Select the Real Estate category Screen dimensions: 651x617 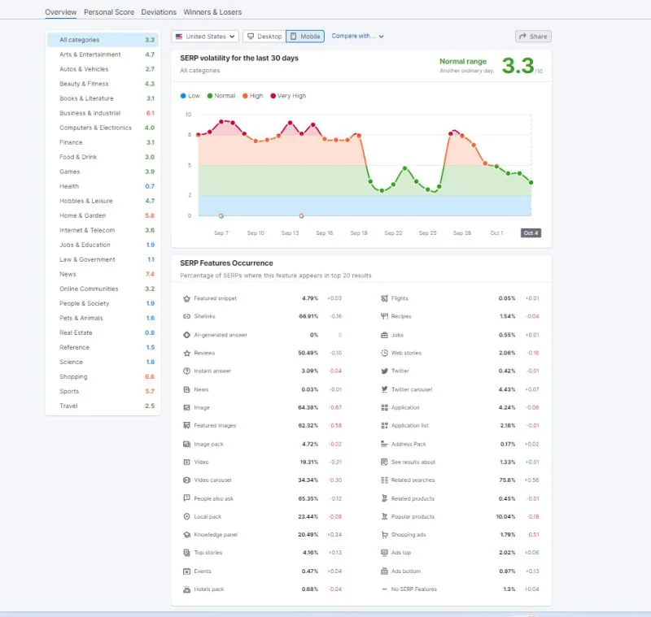(x=103, y=332)
